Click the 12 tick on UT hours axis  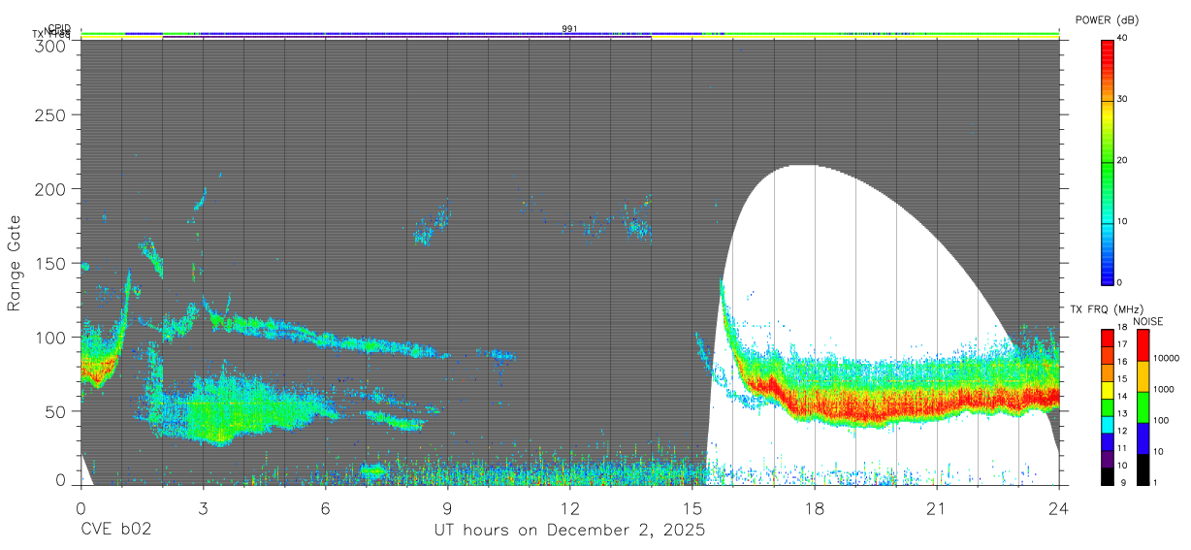tap(569, 507)
